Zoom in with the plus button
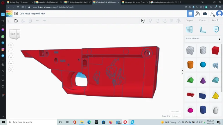 pos(11,57)
